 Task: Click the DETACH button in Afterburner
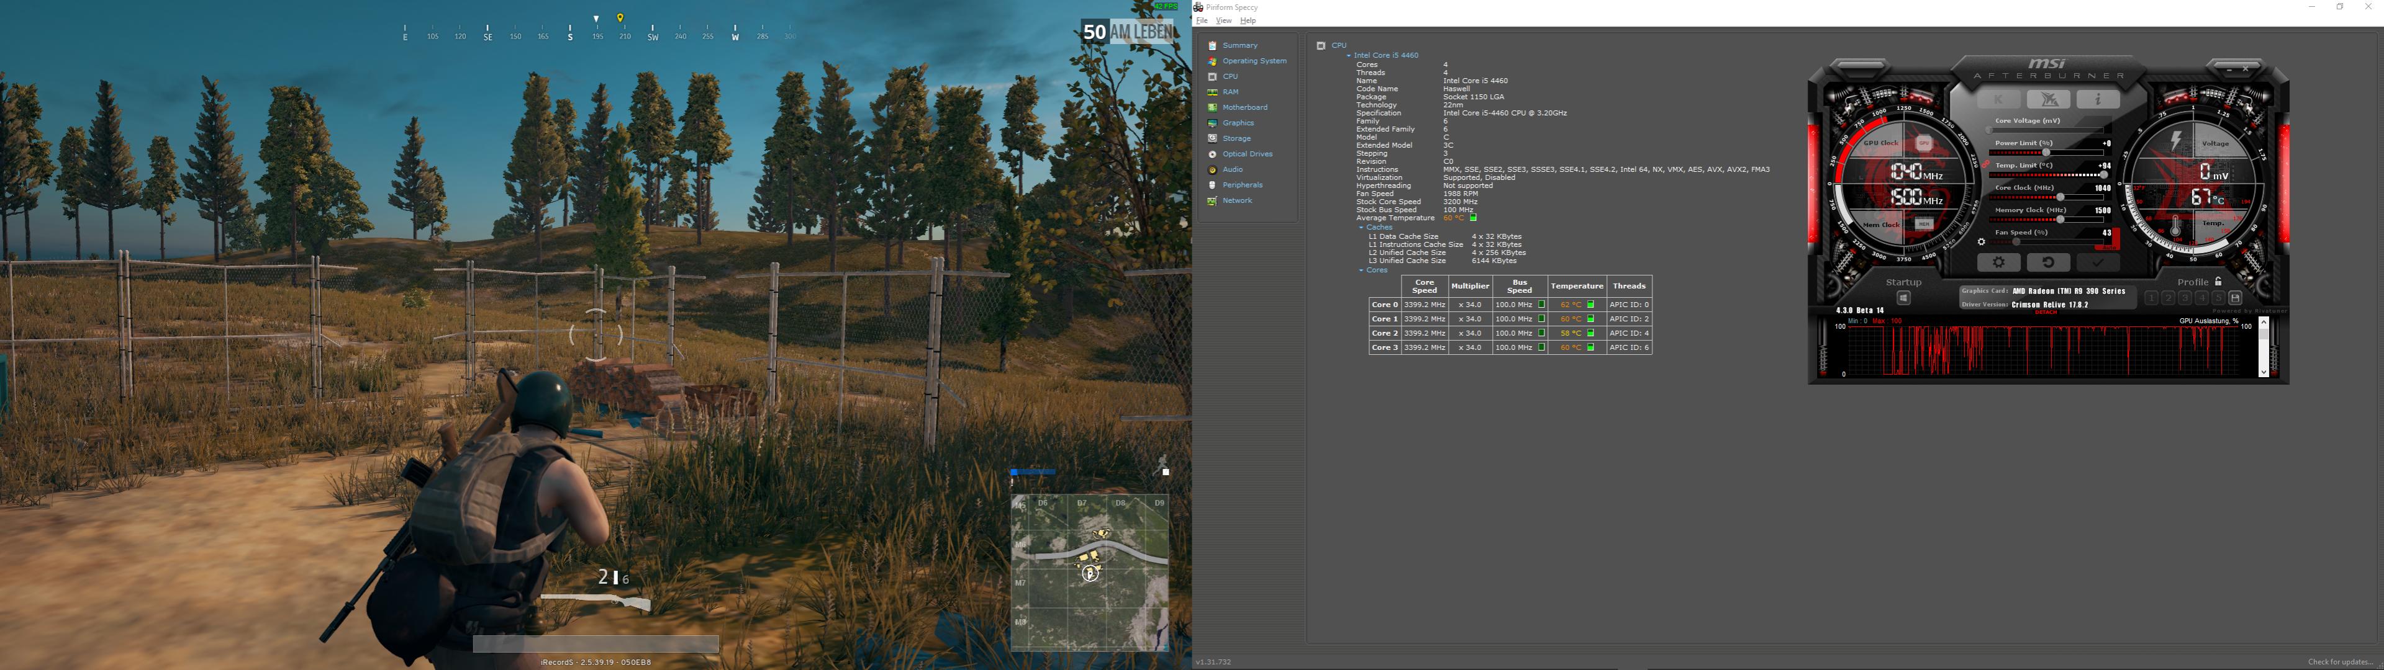click(2046, 313)
